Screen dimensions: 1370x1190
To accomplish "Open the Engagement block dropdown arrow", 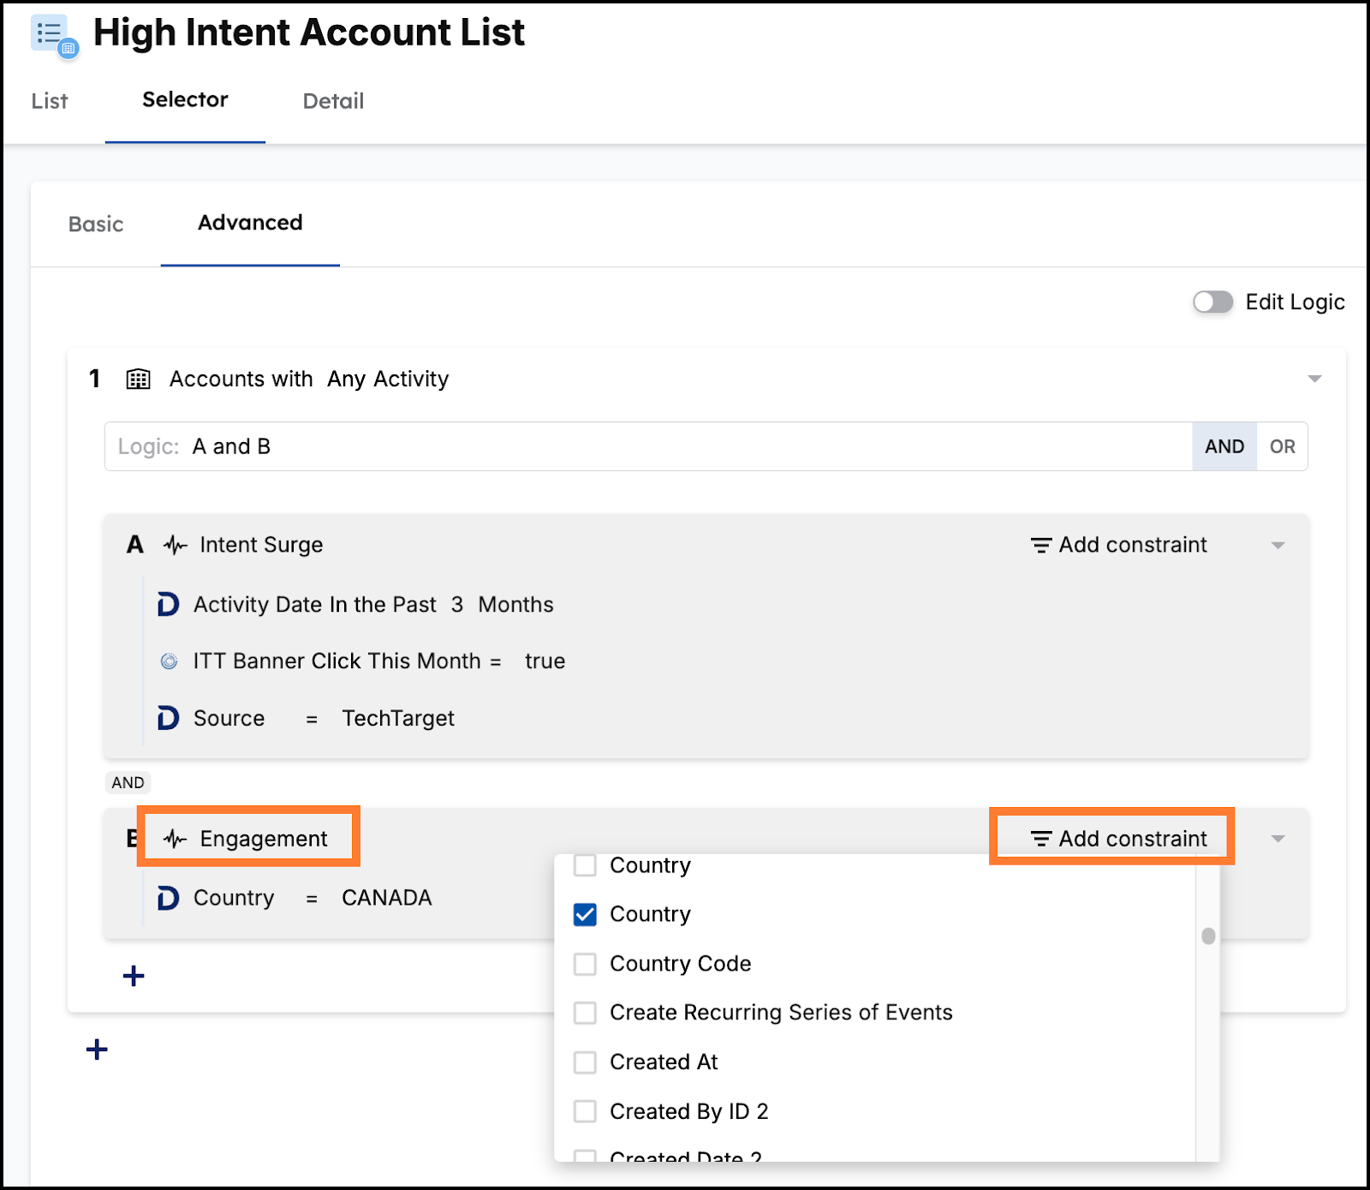I will (x=1278, y=840).
